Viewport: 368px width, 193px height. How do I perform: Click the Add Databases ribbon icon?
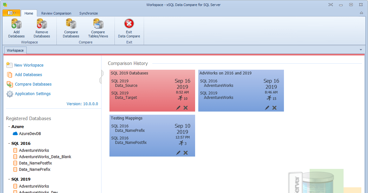[x=16, y=24]
